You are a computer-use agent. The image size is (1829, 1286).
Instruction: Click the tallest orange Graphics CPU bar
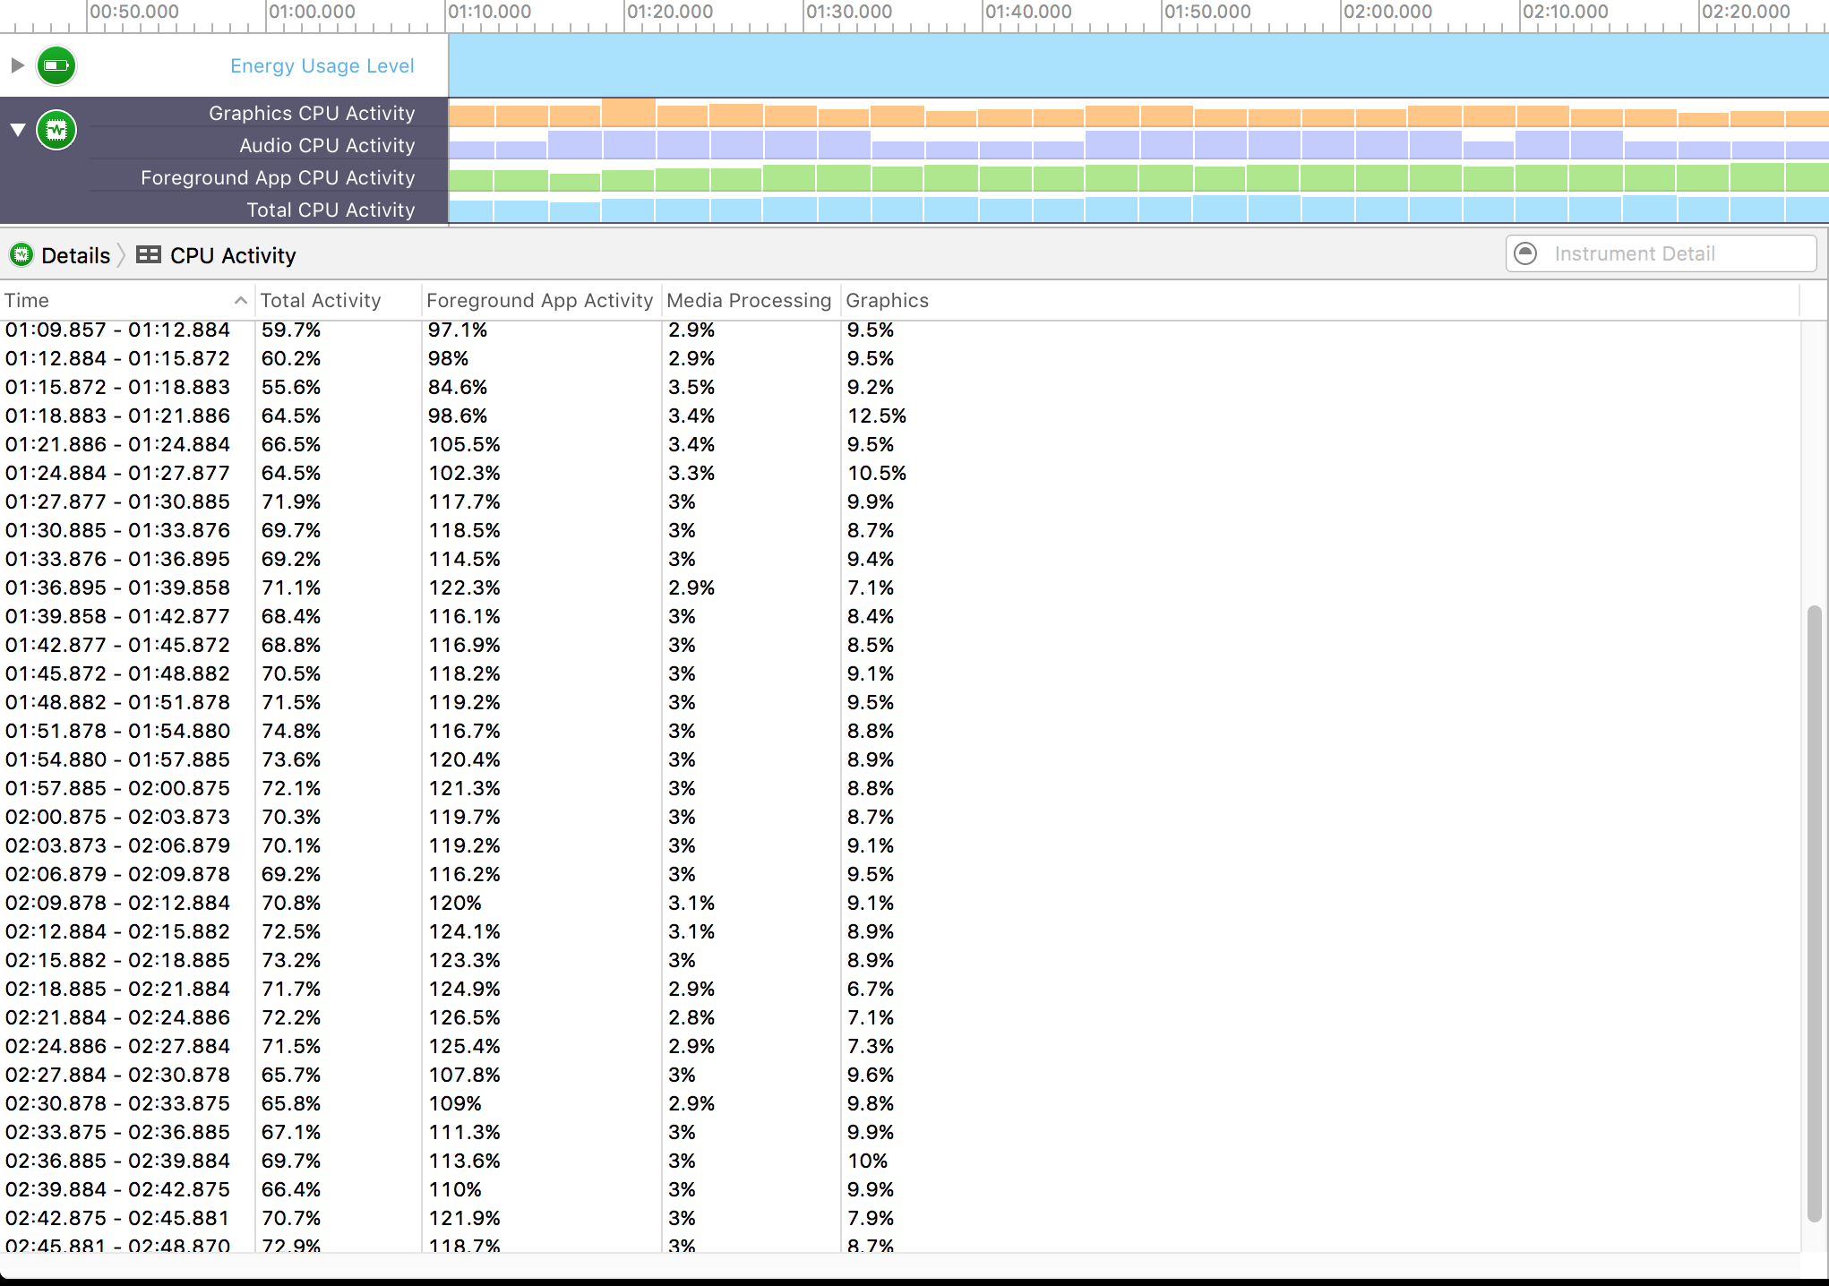click(629, 113)
